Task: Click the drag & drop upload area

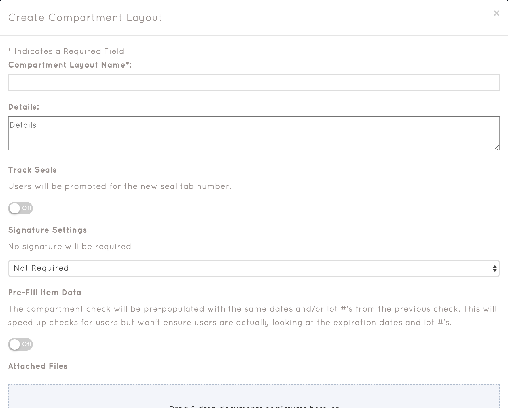Action: (254, 397)
